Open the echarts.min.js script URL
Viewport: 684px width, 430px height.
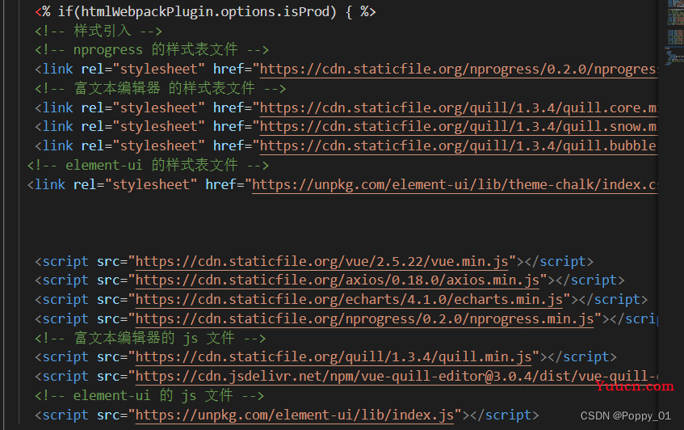pyautogui.click(x=349, y=300)
